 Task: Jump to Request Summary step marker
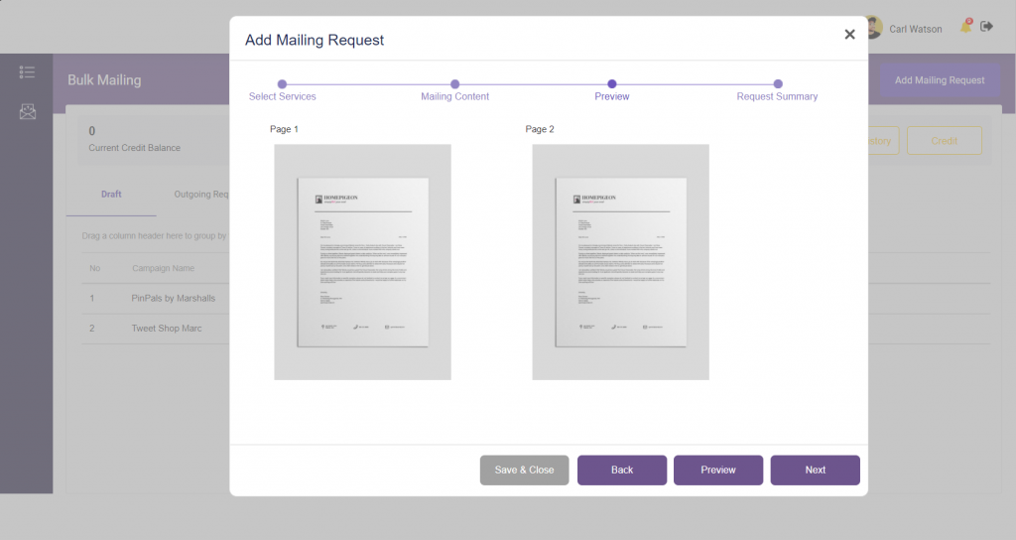pos(778,84)
